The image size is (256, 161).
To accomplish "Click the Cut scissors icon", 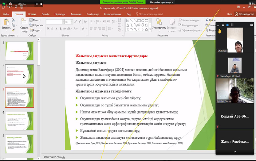I will click(x=14, y=20).
